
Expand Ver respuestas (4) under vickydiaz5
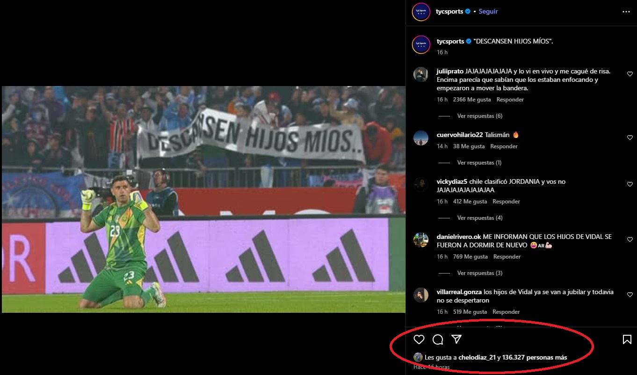click(480, 218)
